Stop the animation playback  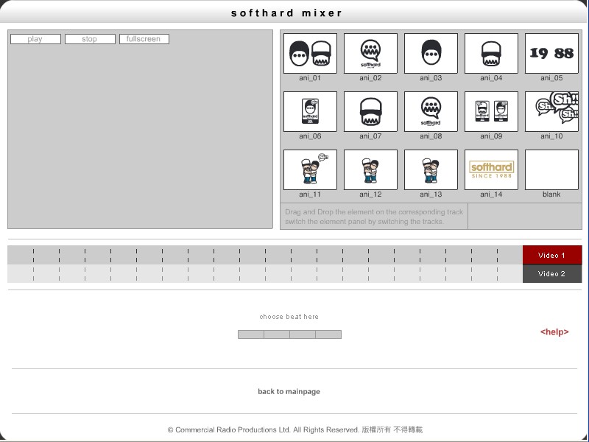[90, 39]
